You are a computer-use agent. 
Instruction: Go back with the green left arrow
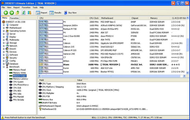point(6,13)
